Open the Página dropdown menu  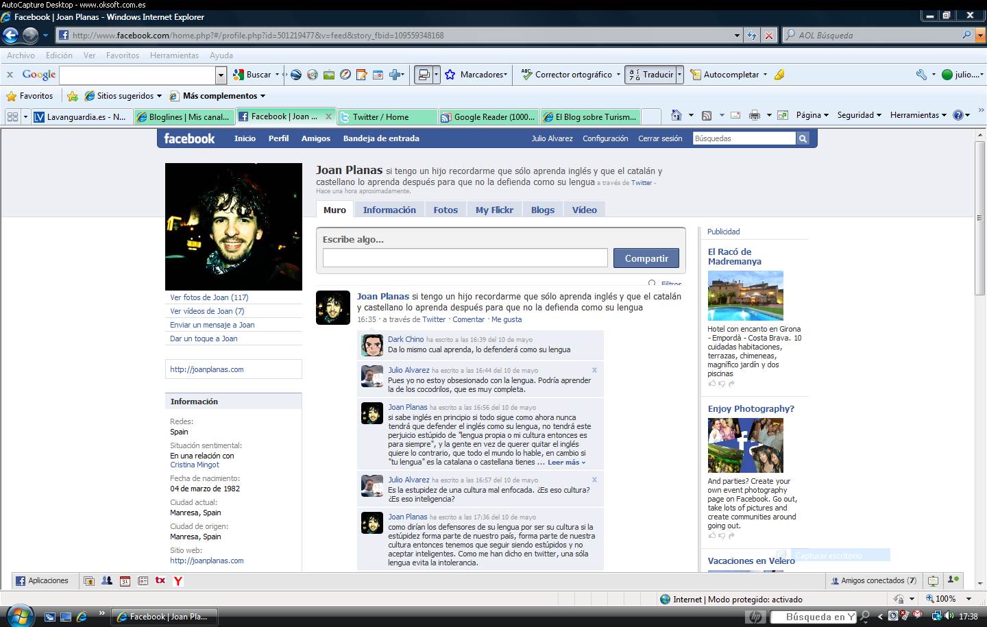pos(812,115)
